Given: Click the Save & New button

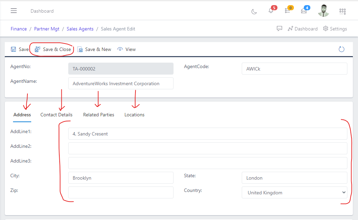Looking at the screenshot, I should pos(94,49).
